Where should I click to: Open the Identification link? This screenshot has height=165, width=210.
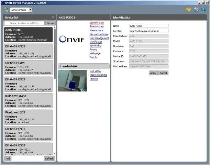(x=97, y=23)
